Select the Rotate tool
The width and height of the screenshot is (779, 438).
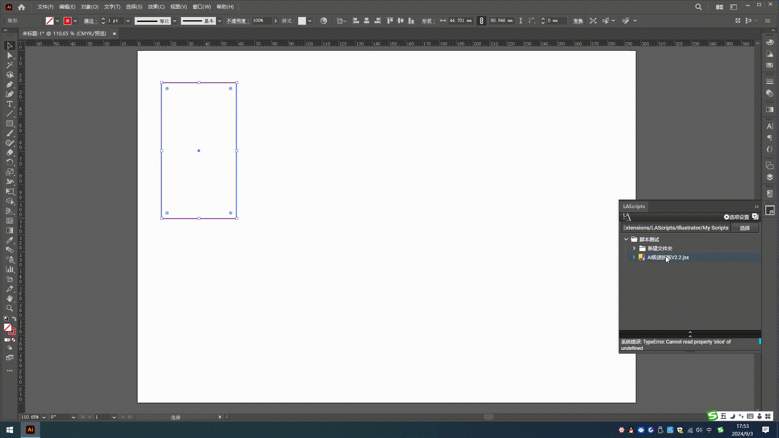9,162
